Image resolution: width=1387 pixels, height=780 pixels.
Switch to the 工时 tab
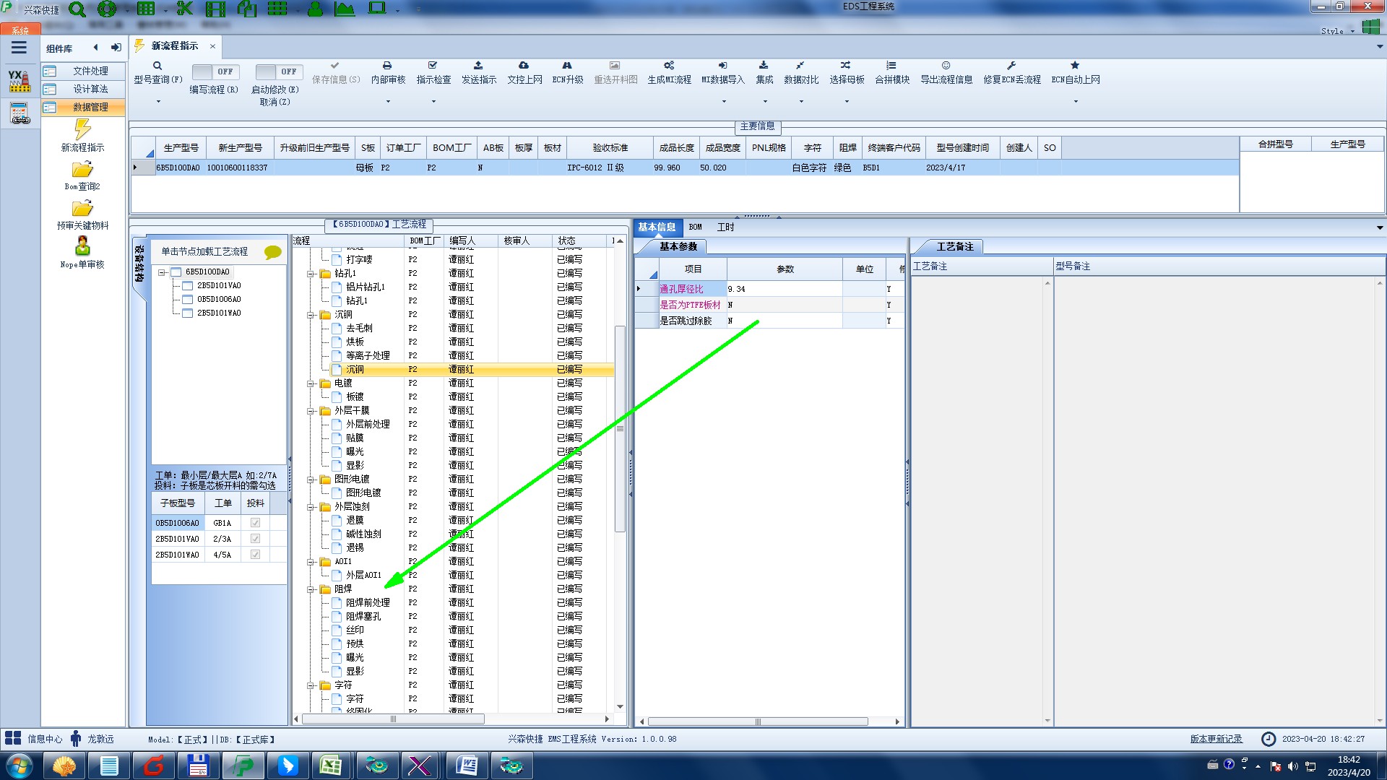(725, 227)
